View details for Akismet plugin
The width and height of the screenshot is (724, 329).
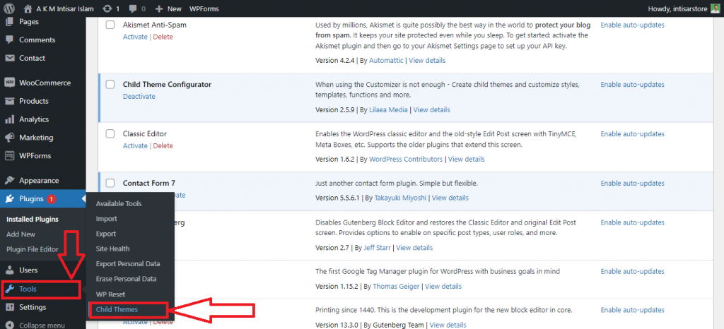pos(427,60)
